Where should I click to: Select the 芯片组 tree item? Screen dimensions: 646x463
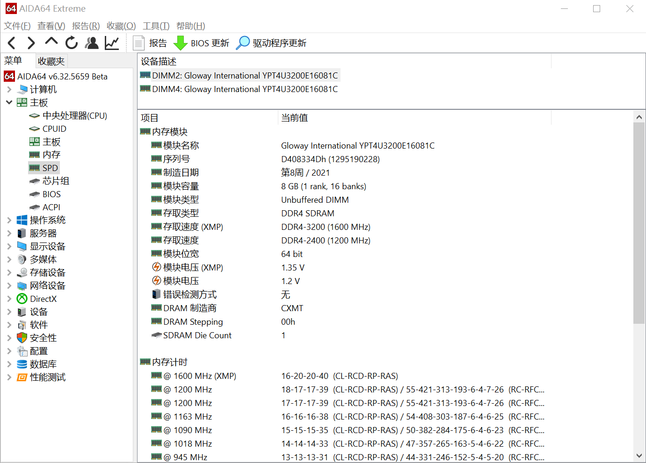click(x=56, y=181)
